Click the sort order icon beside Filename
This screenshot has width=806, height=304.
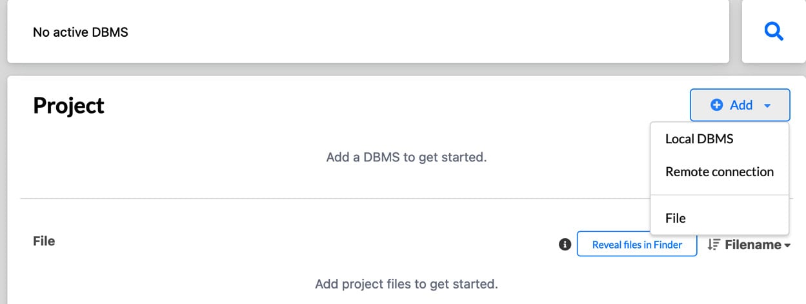click(713, 245)
